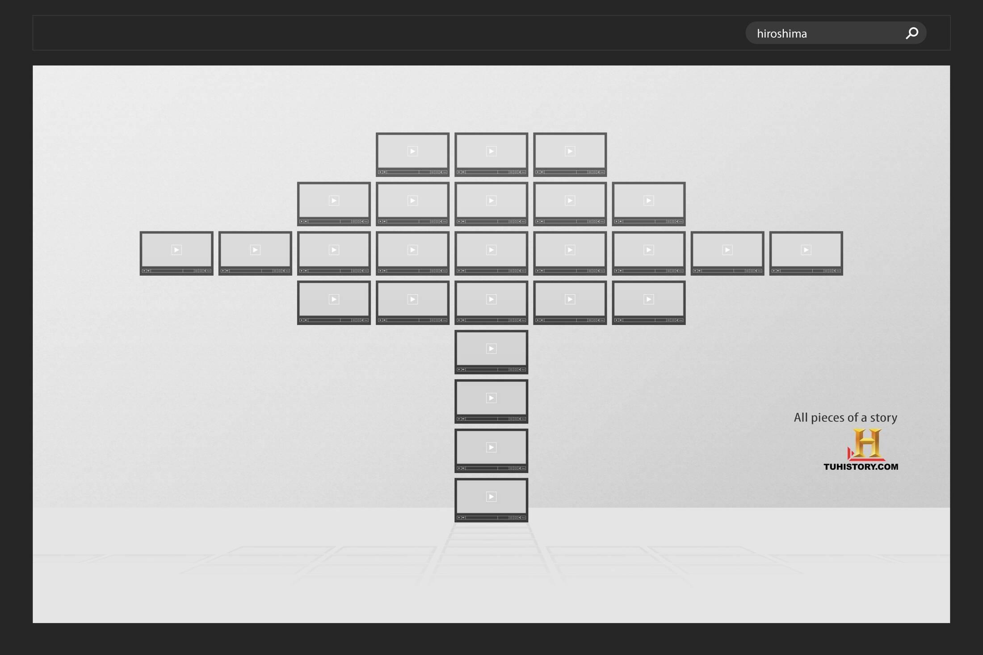Play the leftmost video of the nine-video row
983x655 pixels.
176,250
